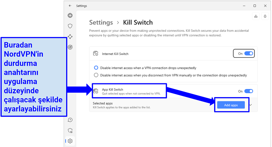Turn off the Internet Kill Switch toggle
The width and height of the screenshot is (272, 147).
point(248,54)
